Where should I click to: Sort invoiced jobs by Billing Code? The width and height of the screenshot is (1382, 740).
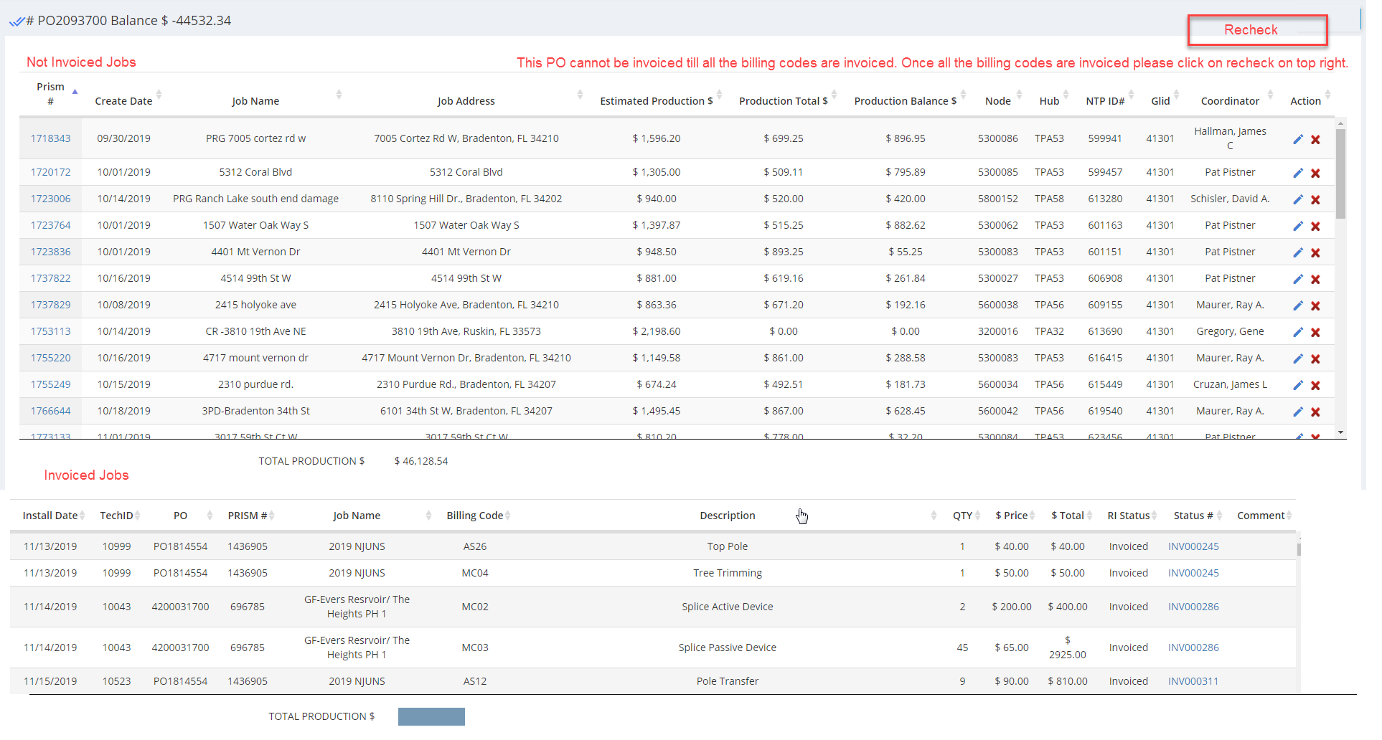click(474, 516)
